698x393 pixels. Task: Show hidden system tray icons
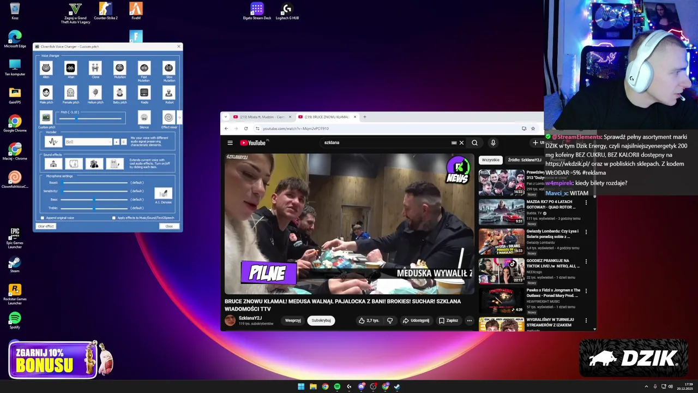(x=646, y=386)
